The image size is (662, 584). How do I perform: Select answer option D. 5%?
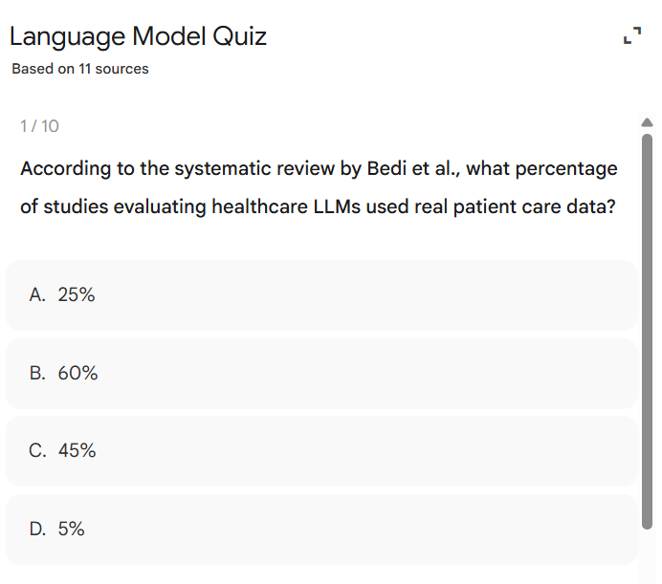pyautogui.click(x=321, y=529)
